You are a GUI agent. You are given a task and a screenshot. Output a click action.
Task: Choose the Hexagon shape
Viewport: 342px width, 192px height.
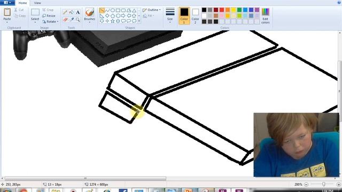pyautogui.click(x=118, y=16)
